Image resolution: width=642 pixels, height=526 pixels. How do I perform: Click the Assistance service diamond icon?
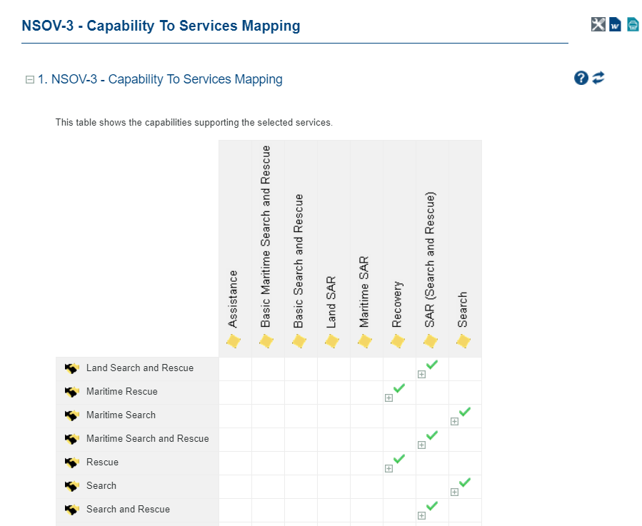coord(234,342)
